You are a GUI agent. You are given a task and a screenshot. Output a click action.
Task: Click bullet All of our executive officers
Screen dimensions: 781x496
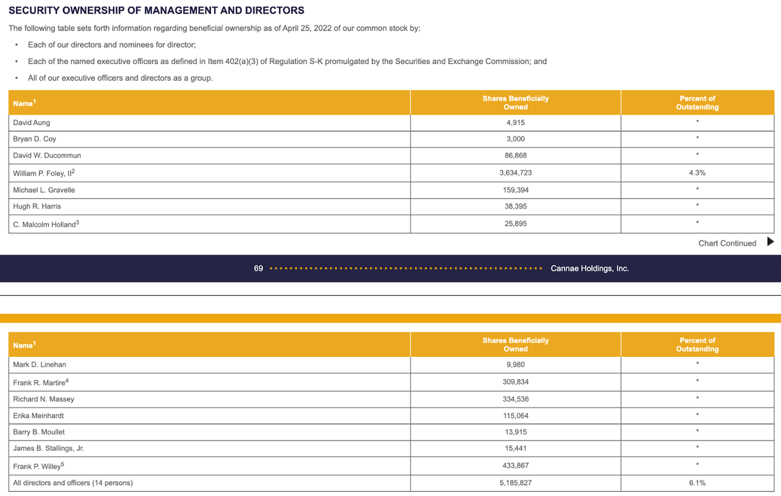click(x=120, y=78)
